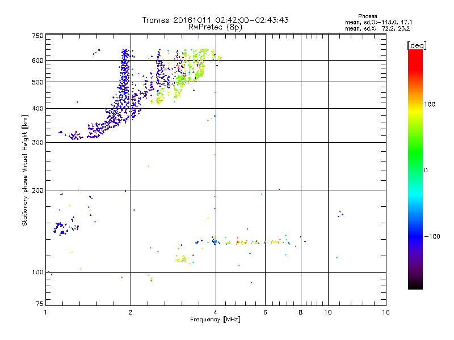Click the y-axis tick label '500'
The width and height of the screenshot is (454, 340).
[37, 82]
